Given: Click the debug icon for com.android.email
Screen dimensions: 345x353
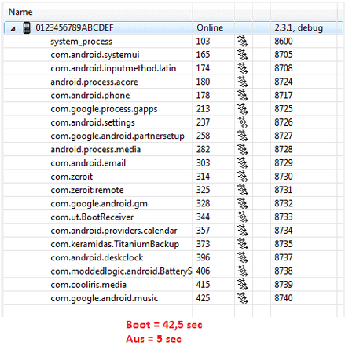Looking at the screenshot, I should (x=242, y=163).
